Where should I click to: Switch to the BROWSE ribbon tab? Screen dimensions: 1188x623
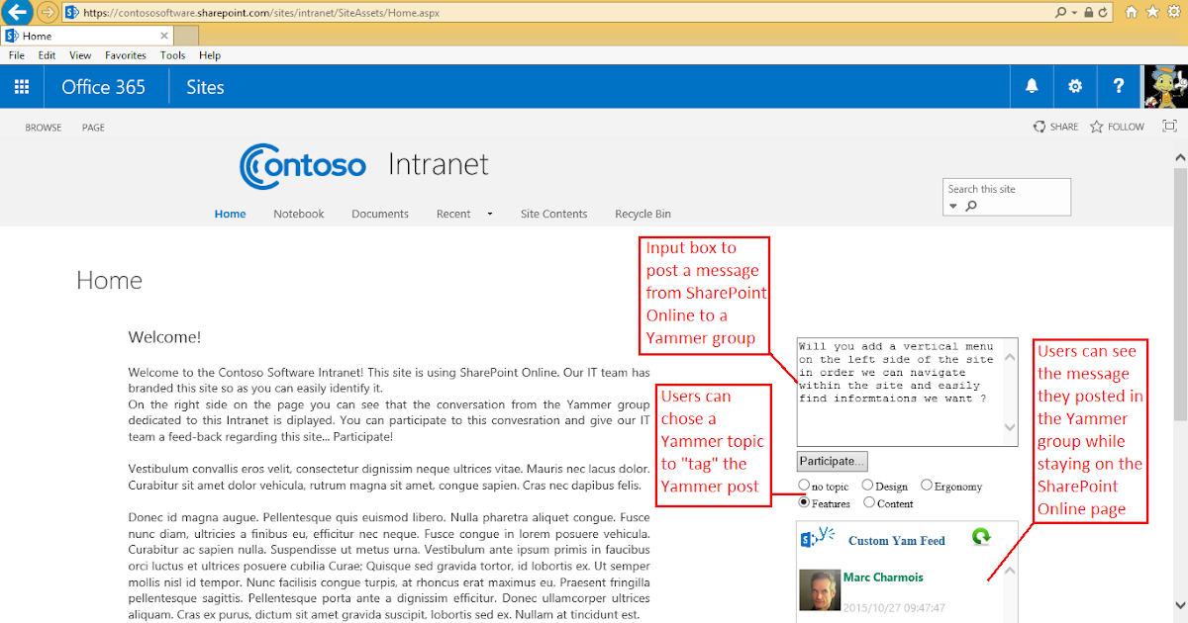coord(44,128)
